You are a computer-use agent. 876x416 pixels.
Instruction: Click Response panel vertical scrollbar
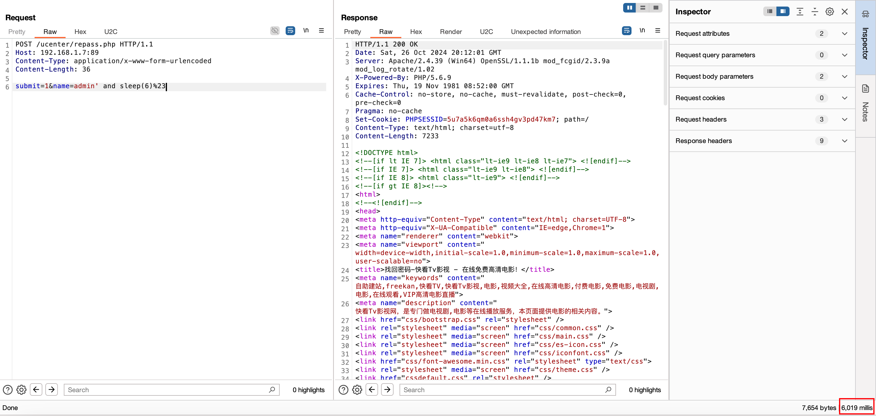pyautogui.click(x=665, y=73)
